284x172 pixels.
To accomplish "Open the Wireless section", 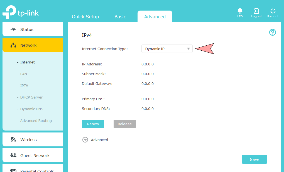I will click(33, 140).
